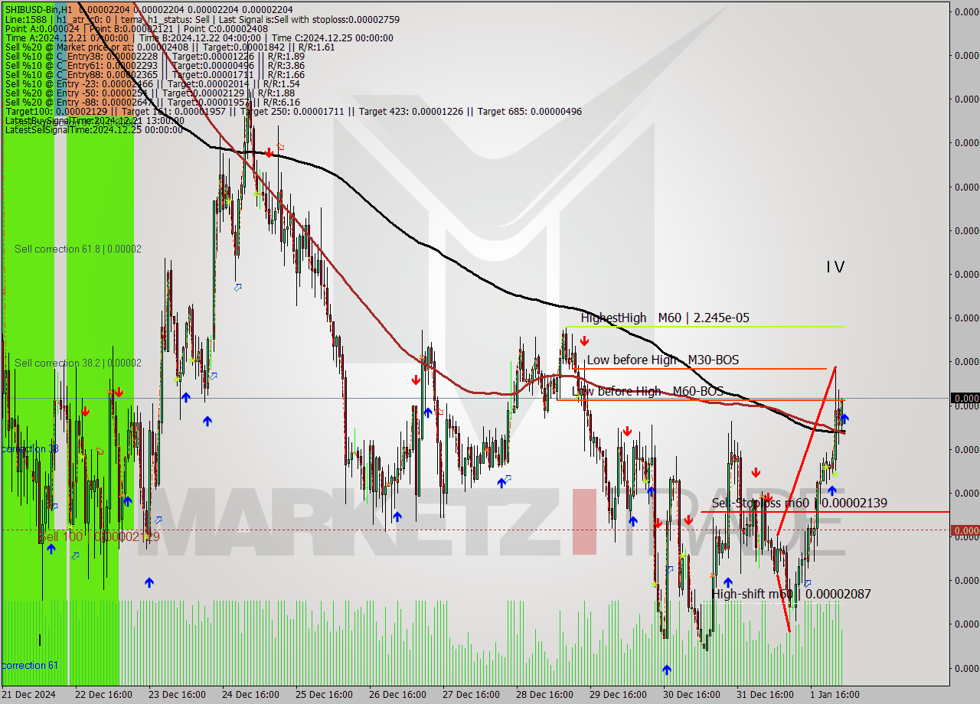980x704 pixels.
Task: Click the 27 Dec 16:00 time-axis label
Action: tap(471, 695)
